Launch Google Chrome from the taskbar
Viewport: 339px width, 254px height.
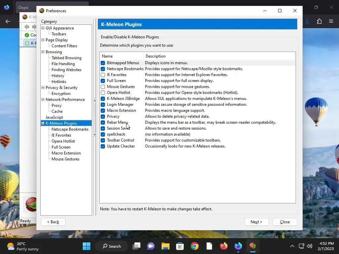click(195, 246)
